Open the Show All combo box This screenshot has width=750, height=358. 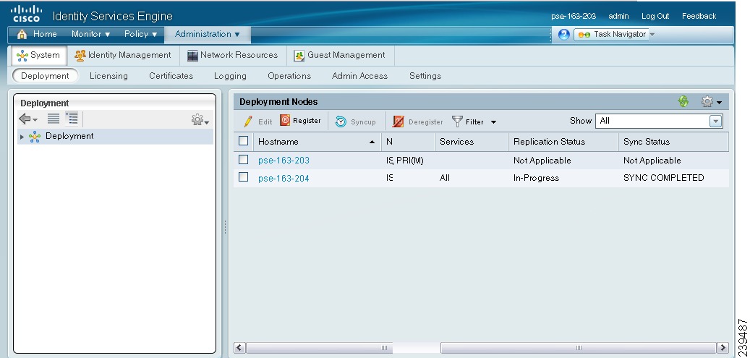point(659,121)
